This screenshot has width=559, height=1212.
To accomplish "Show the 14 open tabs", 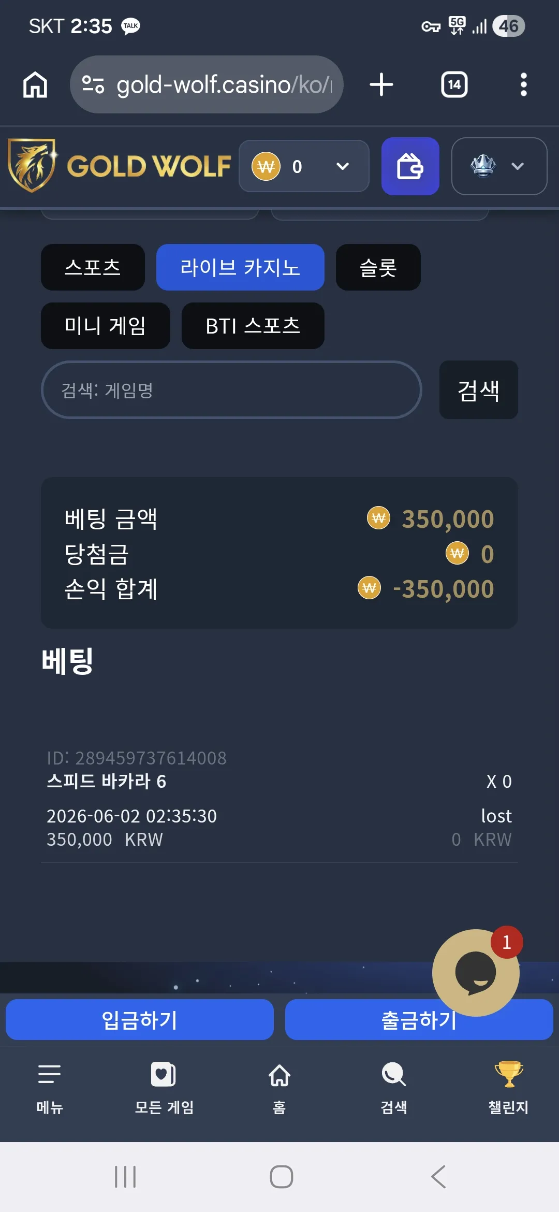I will [454, 84].
